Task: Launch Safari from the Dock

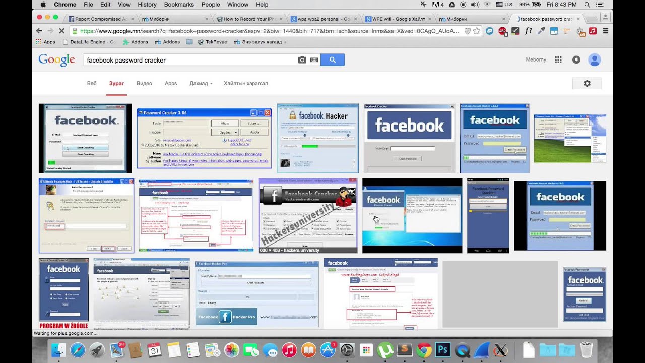Action: point(78,349)
